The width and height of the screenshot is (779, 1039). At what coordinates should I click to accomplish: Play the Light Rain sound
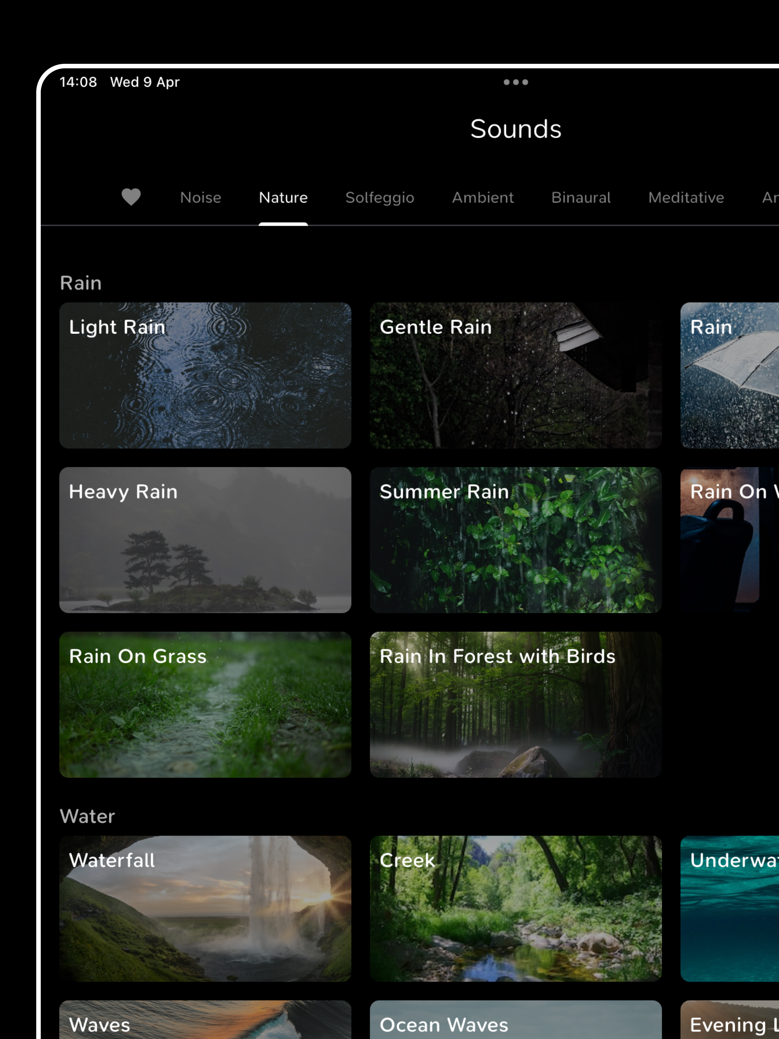(x=205, y=375)
